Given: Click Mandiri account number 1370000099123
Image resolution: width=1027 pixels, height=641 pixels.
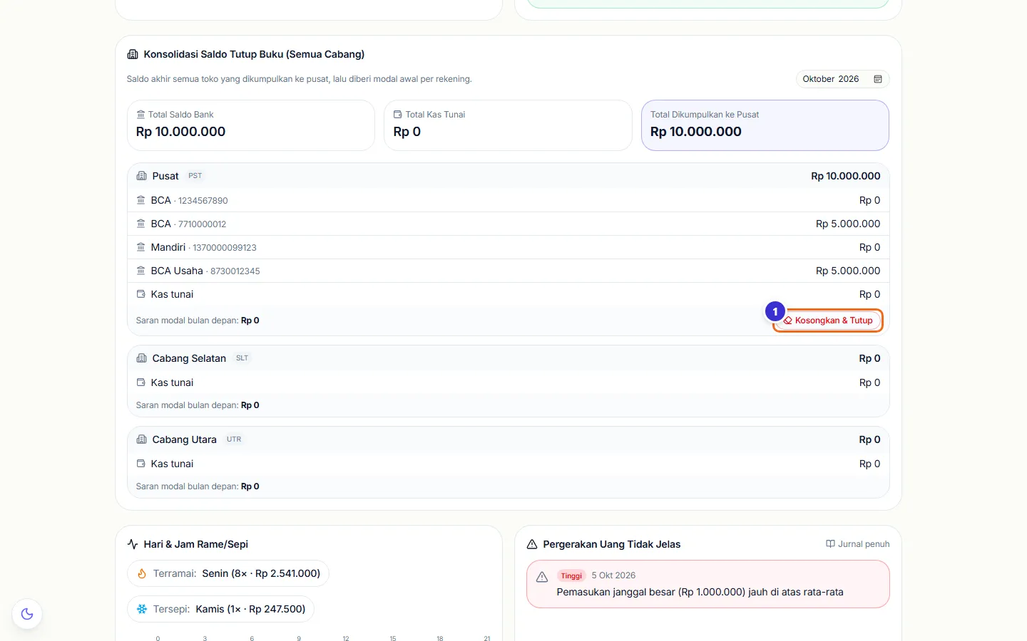Looking at the screenshot, I should (225, 248).
